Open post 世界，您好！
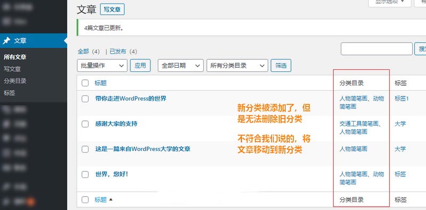426x210 pixels. [x=111, y=174]
